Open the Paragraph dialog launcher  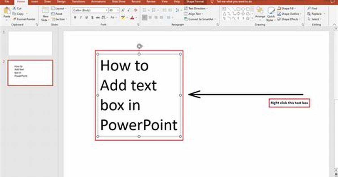coord(218,25)
